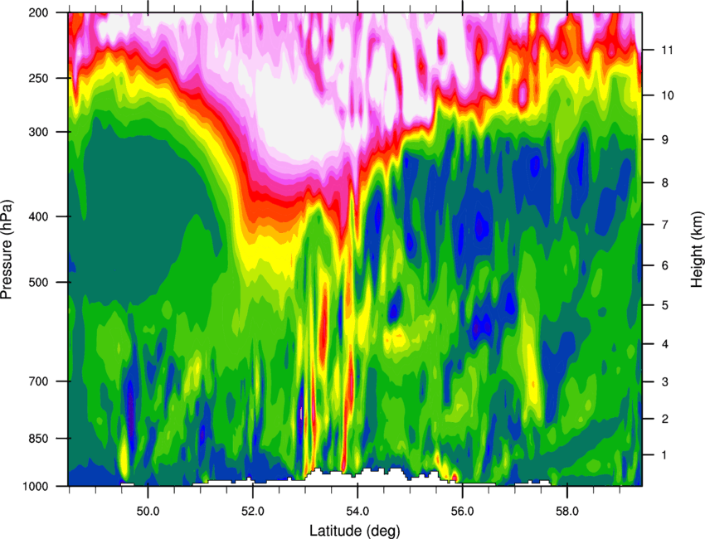Click the 10 km height label
The width and height of the screenshot is (705, 539).
click(x=668, y=95)
